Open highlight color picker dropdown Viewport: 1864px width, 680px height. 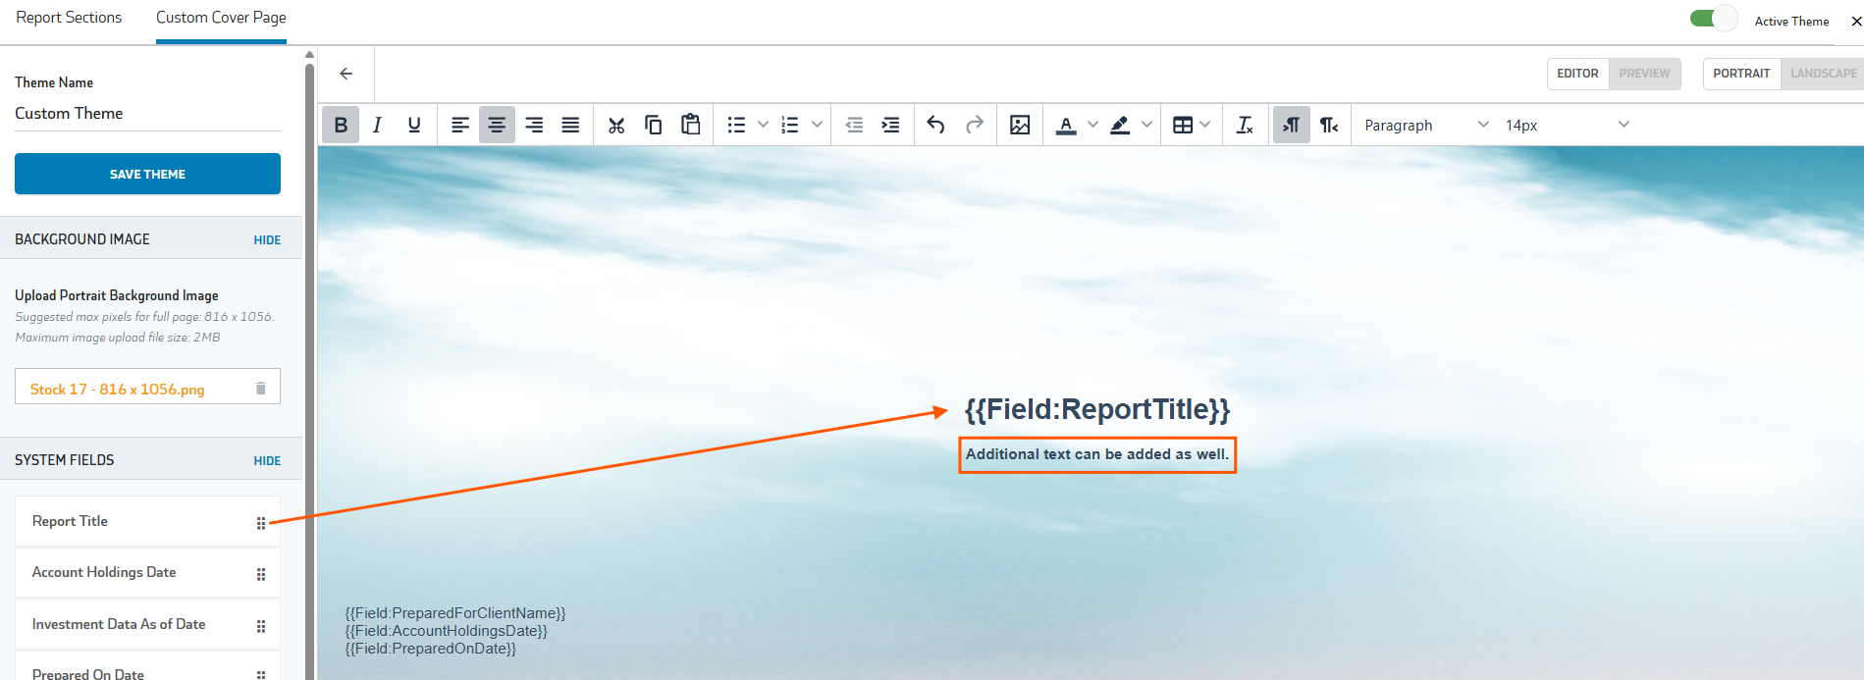tap(1146, 125)
